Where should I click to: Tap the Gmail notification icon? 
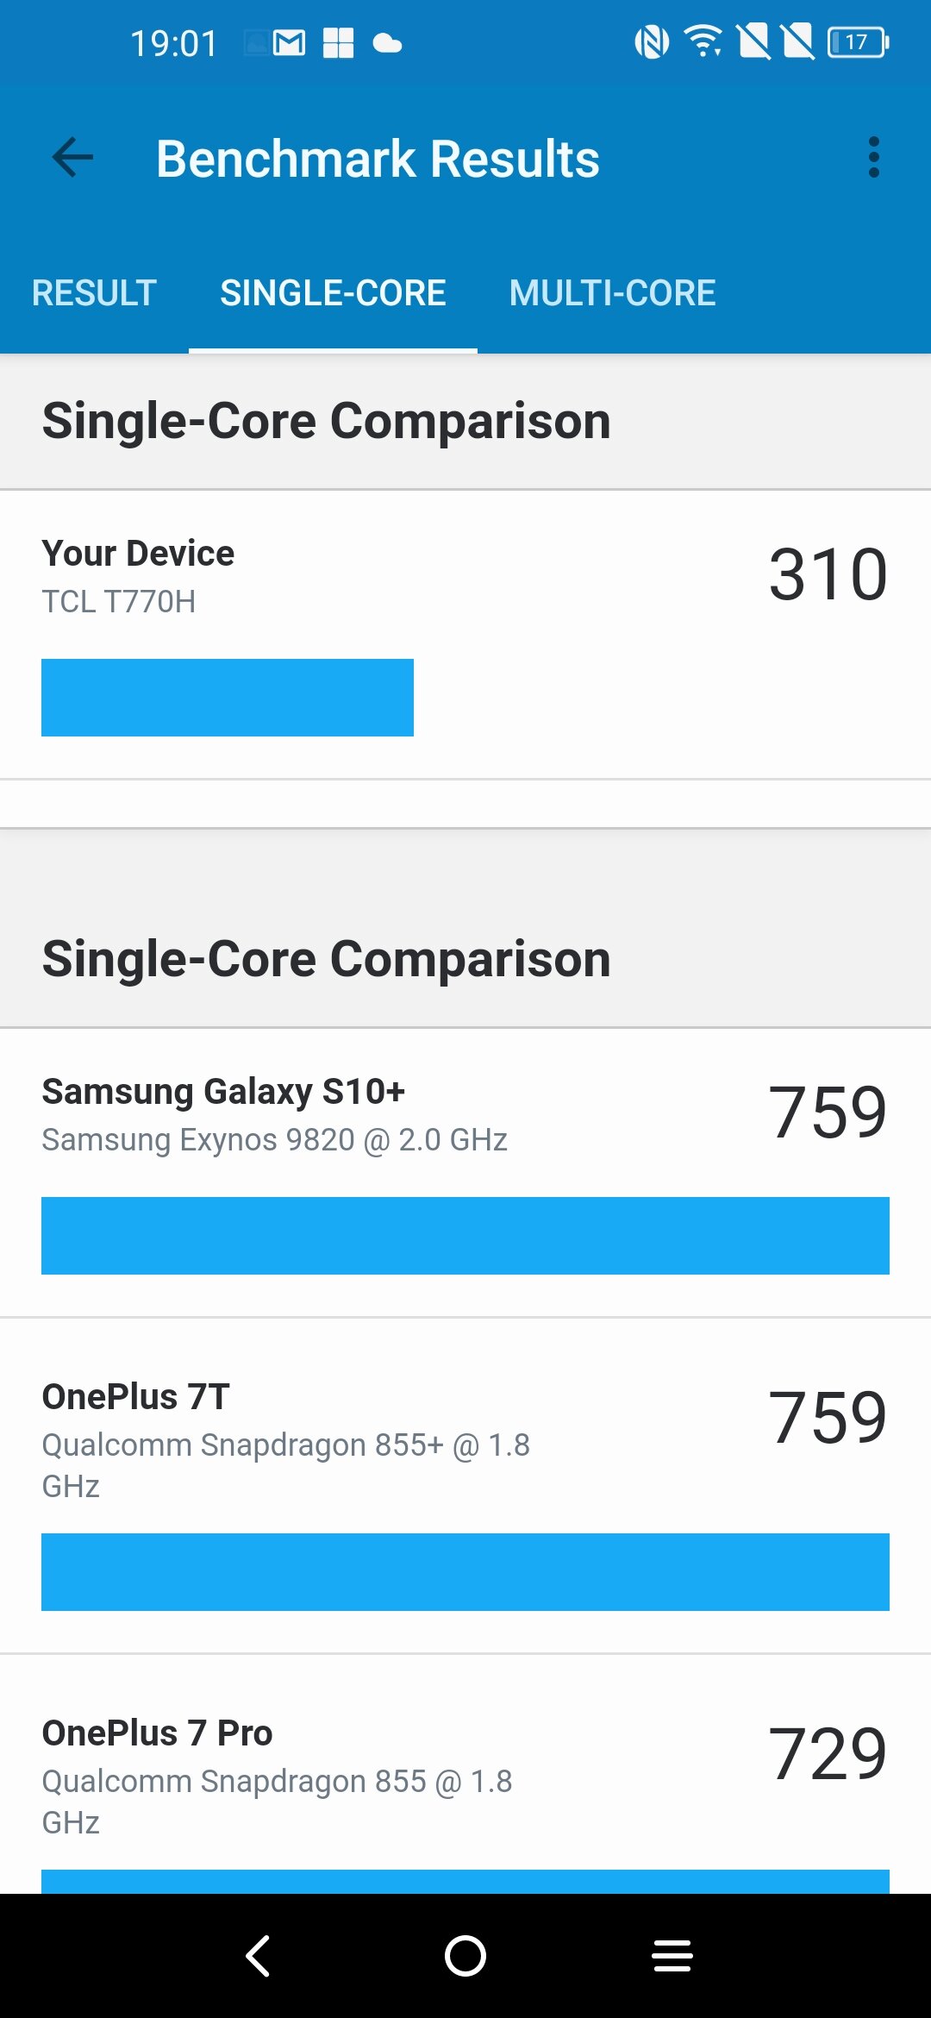tap(289, 42)
